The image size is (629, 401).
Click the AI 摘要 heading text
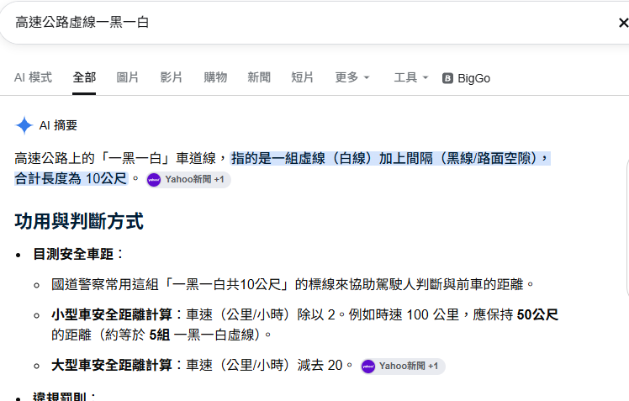point(58,125)
